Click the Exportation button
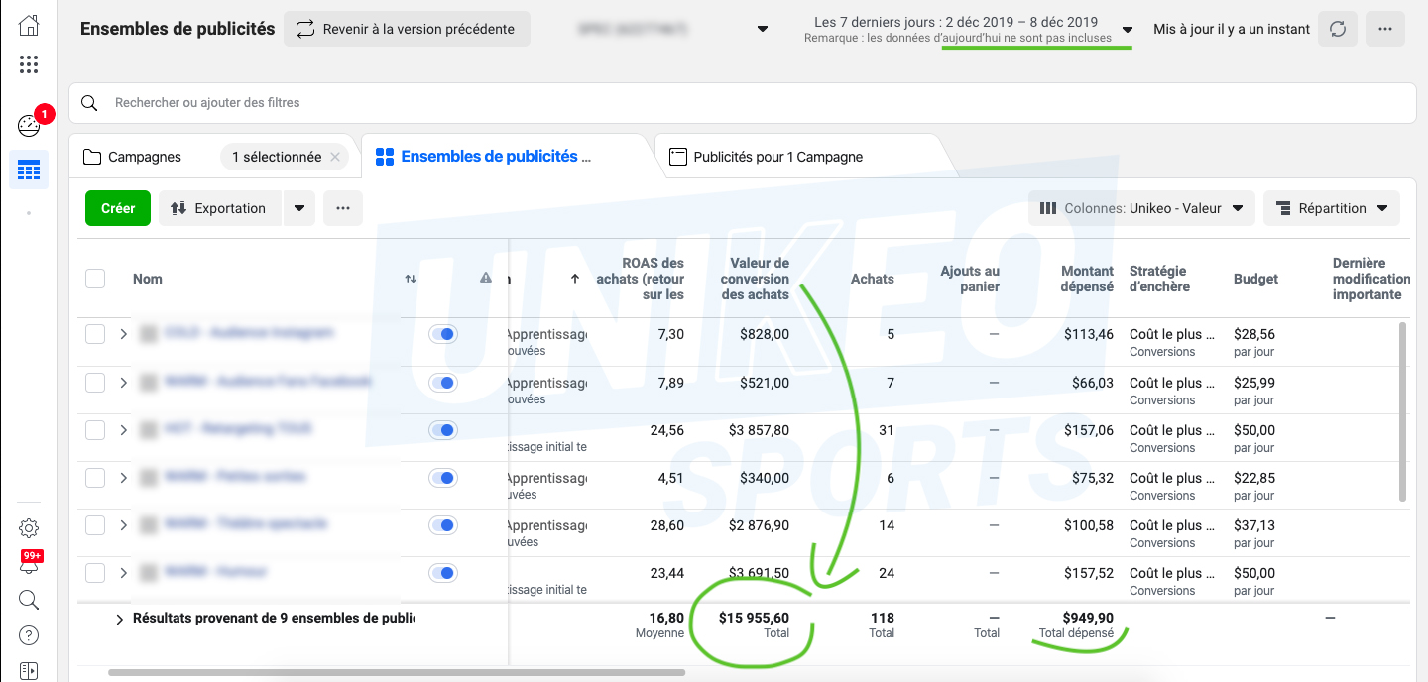 click(x=220, y=208)
